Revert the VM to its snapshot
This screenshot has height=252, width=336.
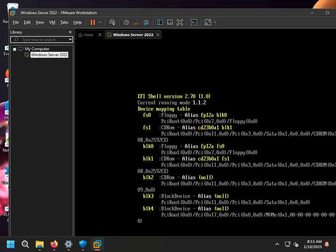(x=136, y=22)
